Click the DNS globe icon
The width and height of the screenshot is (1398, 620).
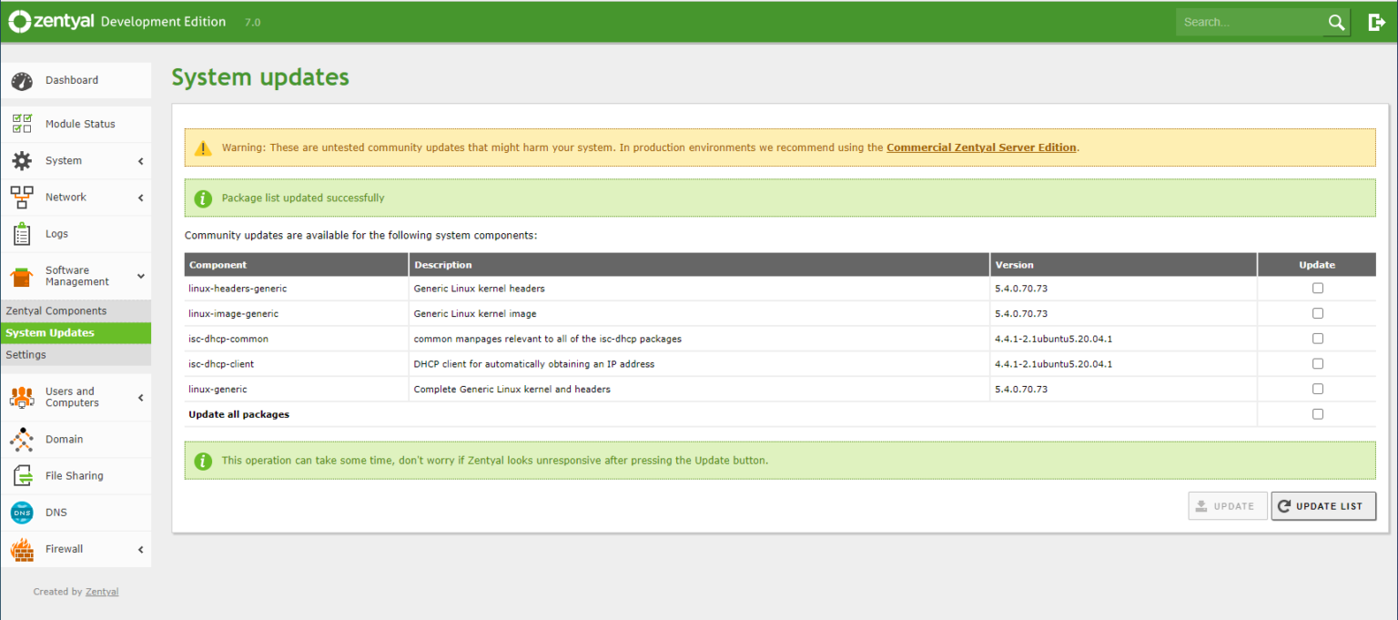point(20,512)
